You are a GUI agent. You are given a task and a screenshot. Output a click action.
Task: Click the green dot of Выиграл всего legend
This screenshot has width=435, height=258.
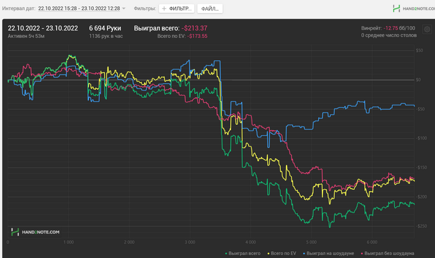point(226,254)
